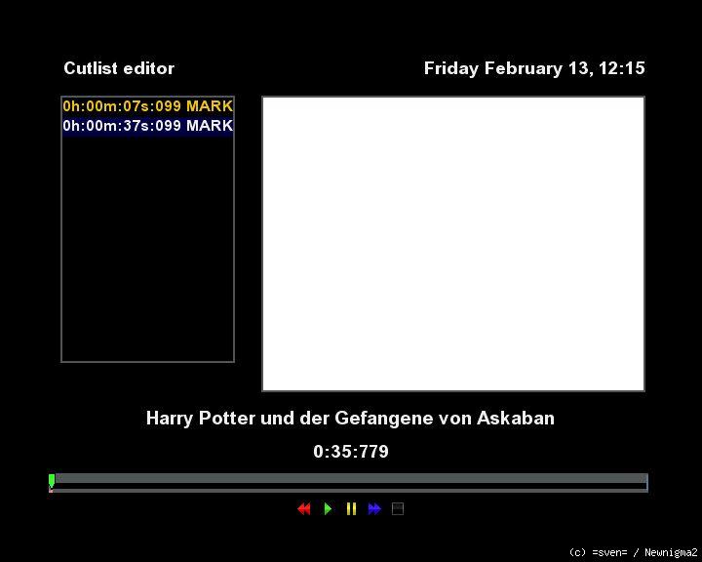Click the red rewind icon
This screenshot has height=562, width=702.
coord(303,508)
